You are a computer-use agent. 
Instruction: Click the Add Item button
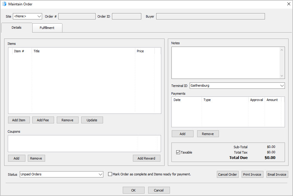19,120
